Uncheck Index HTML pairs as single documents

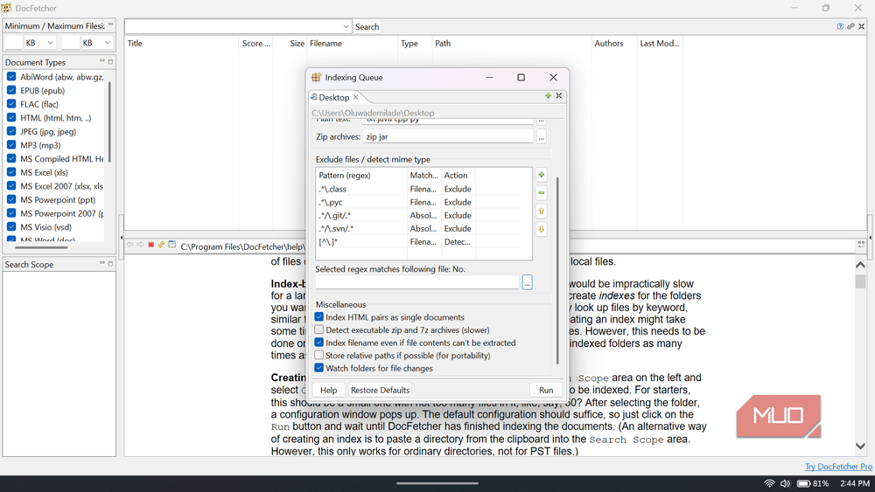319,317
